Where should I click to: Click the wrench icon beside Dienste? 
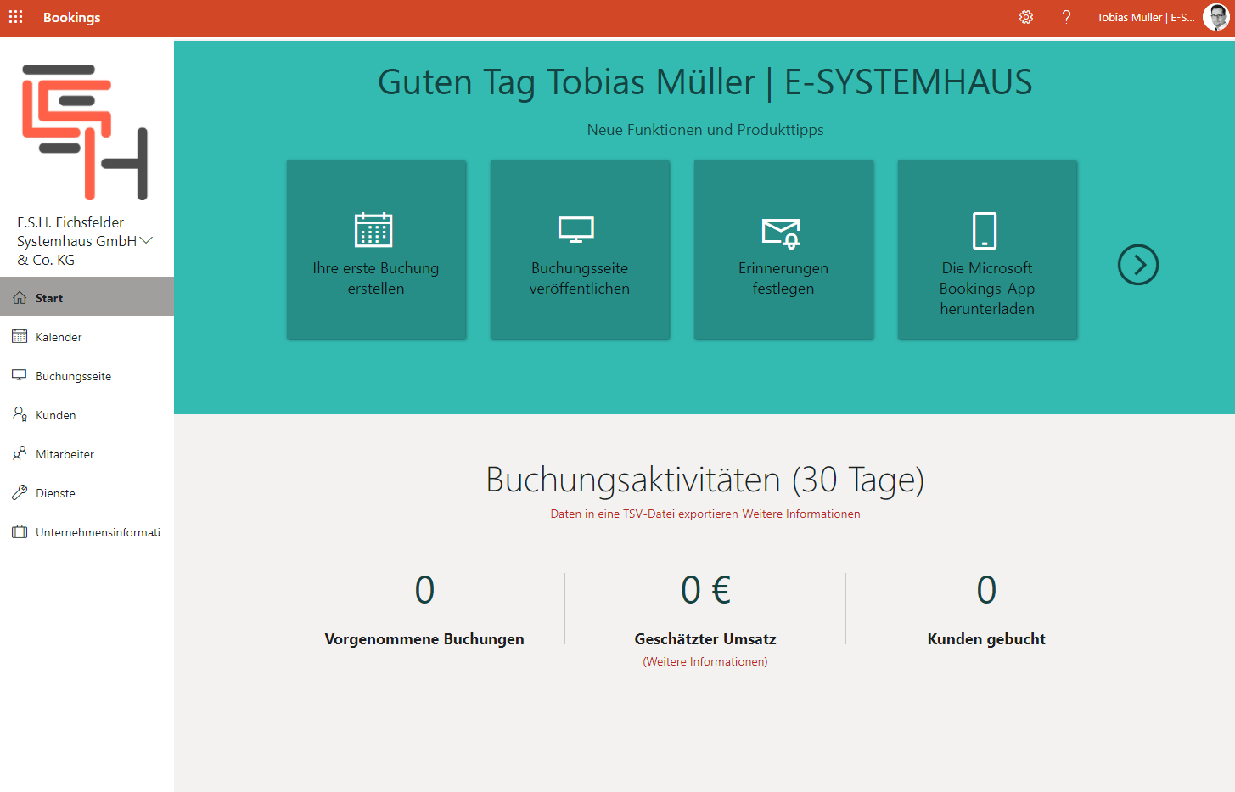20,492
